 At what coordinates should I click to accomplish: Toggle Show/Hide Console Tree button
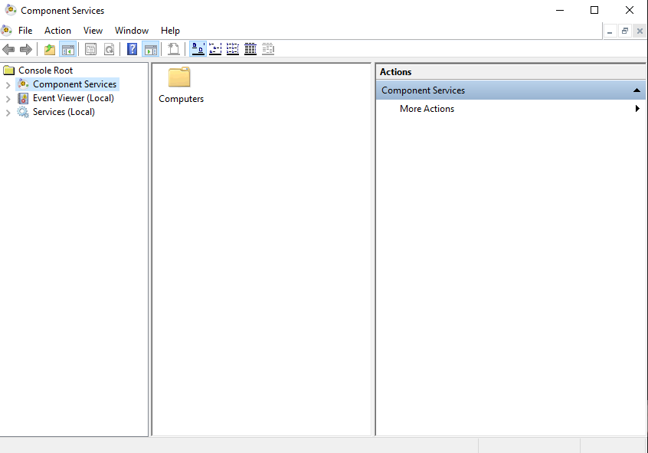(68, 49)
